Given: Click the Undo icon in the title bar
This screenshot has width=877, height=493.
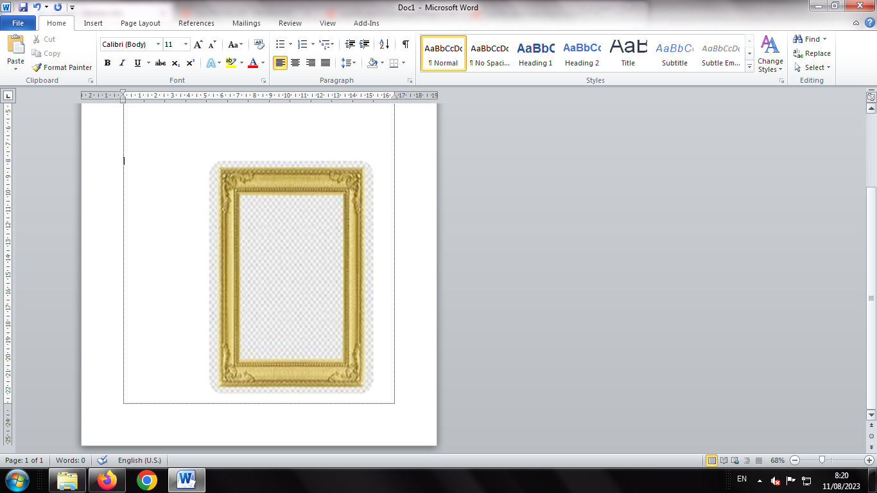Looking at the screenshot, I should pos(37,7).
